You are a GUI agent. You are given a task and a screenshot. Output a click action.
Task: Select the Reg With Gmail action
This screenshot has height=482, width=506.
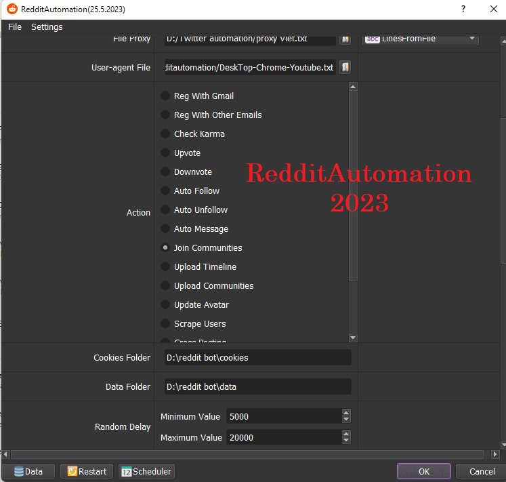click(x=165, y=96)
